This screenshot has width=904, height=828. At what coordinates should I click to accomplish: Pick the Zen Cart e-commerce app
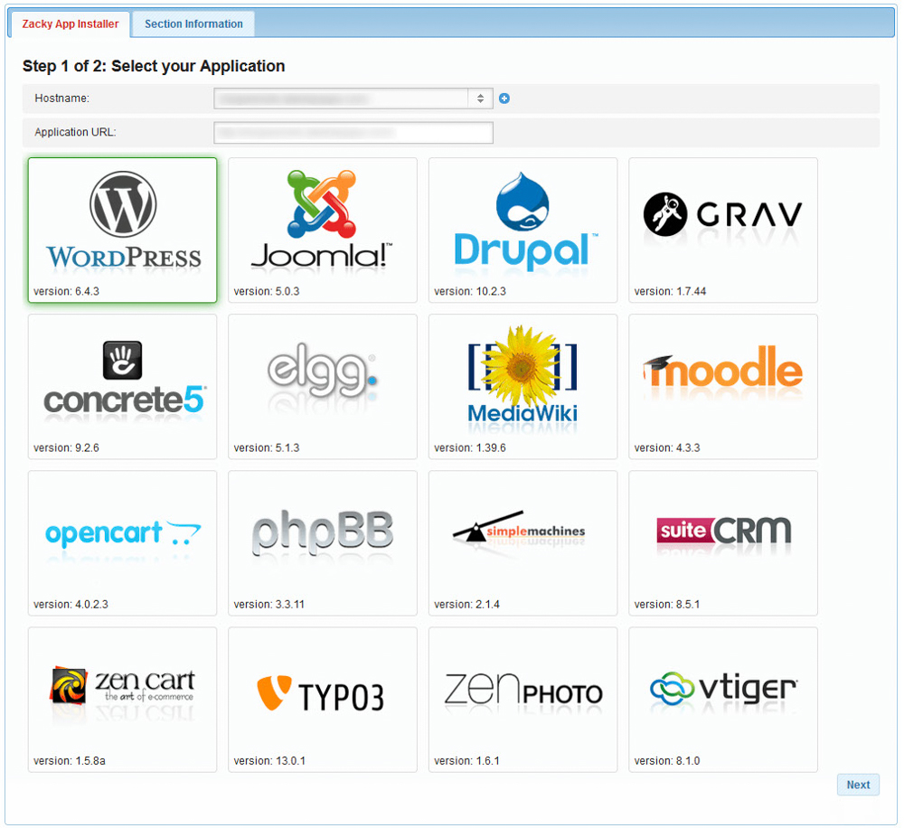coord(122,698)
